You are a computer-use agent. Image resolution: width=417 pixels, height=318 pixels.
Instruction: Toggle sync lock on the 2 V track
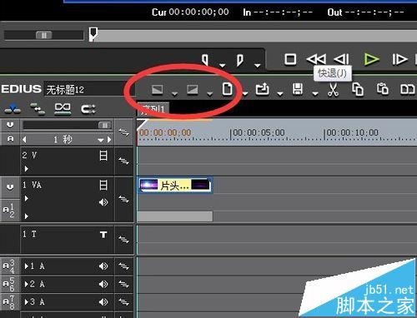click(x=123, y=161)
